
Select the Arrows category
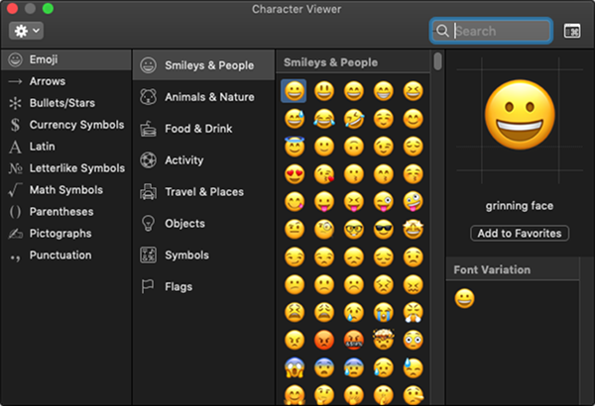[x=66, y=81]
